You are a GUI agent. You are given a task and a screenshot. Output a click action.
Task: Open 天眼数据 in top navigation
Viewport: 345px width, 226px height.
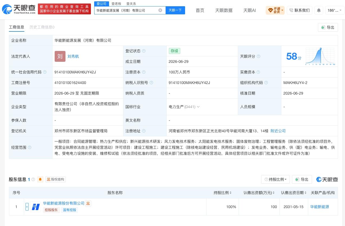click(224, 10)
